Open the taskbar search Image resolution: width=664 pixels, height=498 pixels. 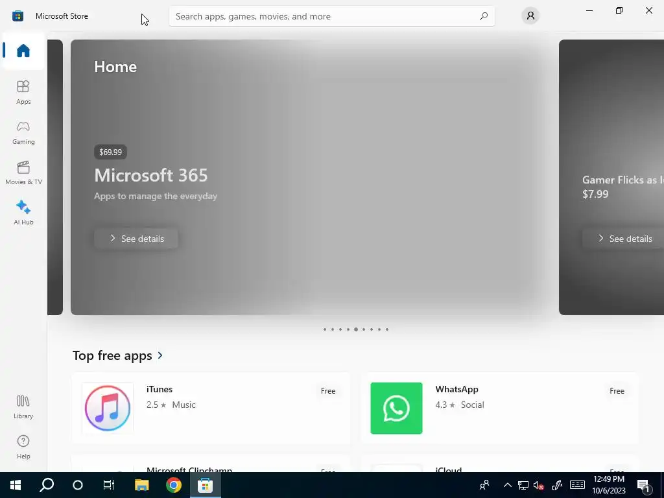tap(47, 485)
